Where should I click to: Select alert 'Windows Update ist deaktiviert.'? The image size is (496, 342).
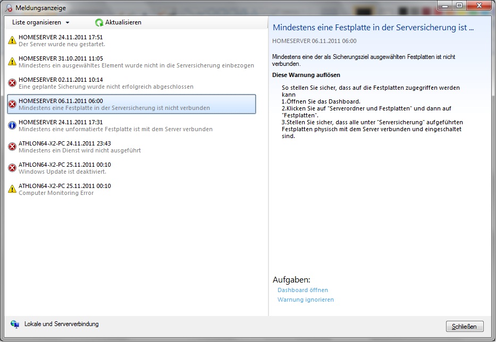(132, 168)
